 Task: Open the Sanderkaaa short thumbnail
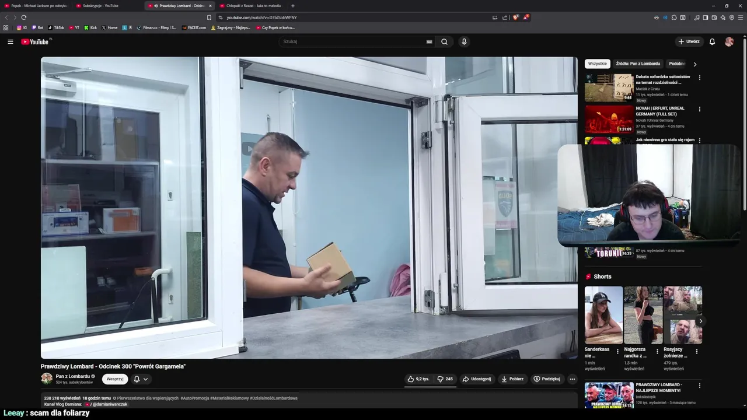point(603,315)
